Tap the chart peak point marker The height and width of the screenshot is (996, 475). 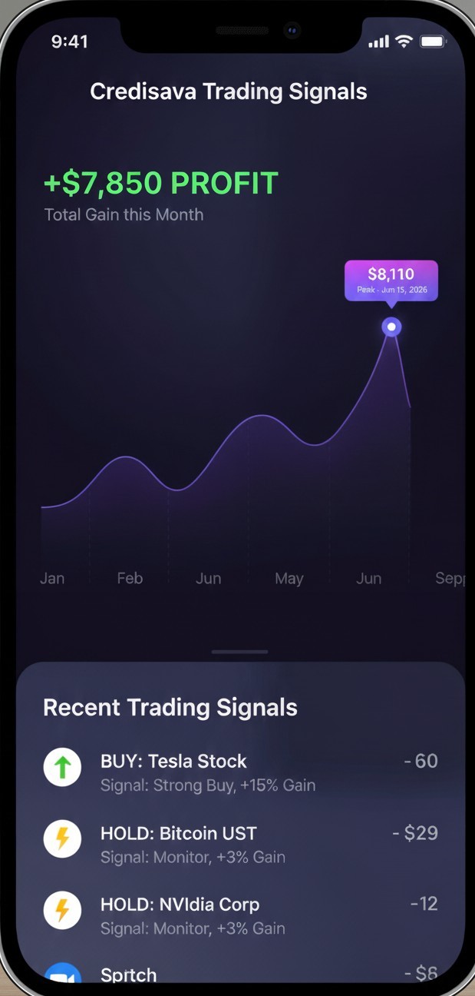click(x=391, y=327)
